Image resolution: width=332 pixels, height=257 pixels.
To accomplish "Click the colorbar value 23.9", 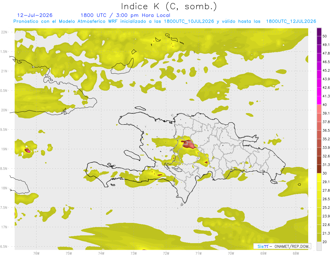I will tap(326, 216).
